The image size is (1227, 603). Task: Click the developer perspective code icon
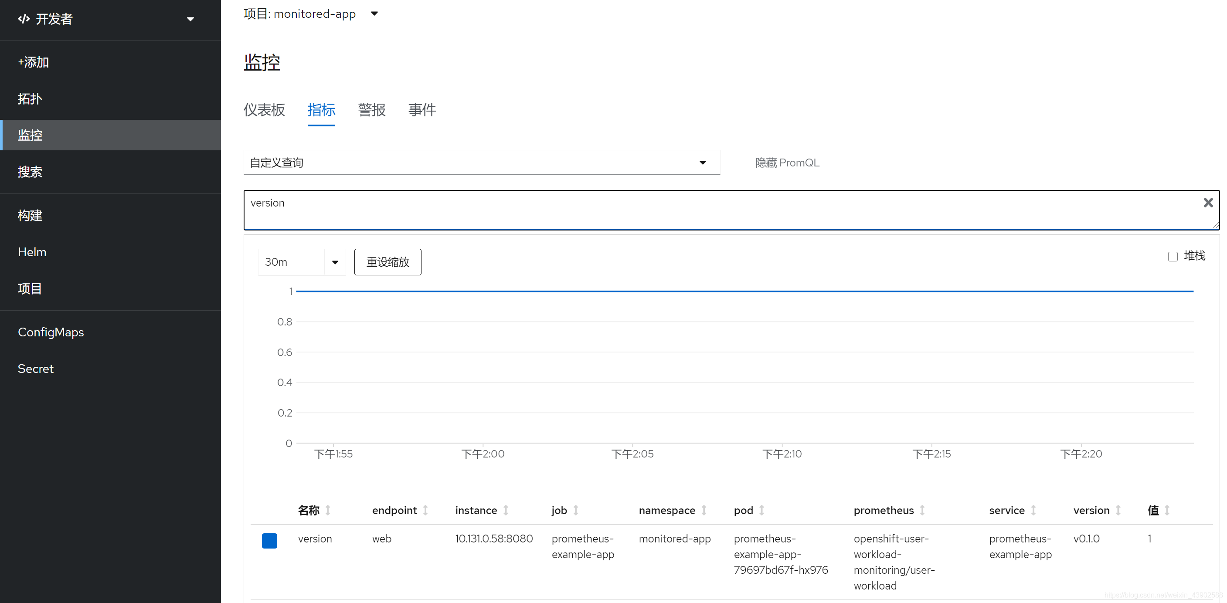coord(24,19)
